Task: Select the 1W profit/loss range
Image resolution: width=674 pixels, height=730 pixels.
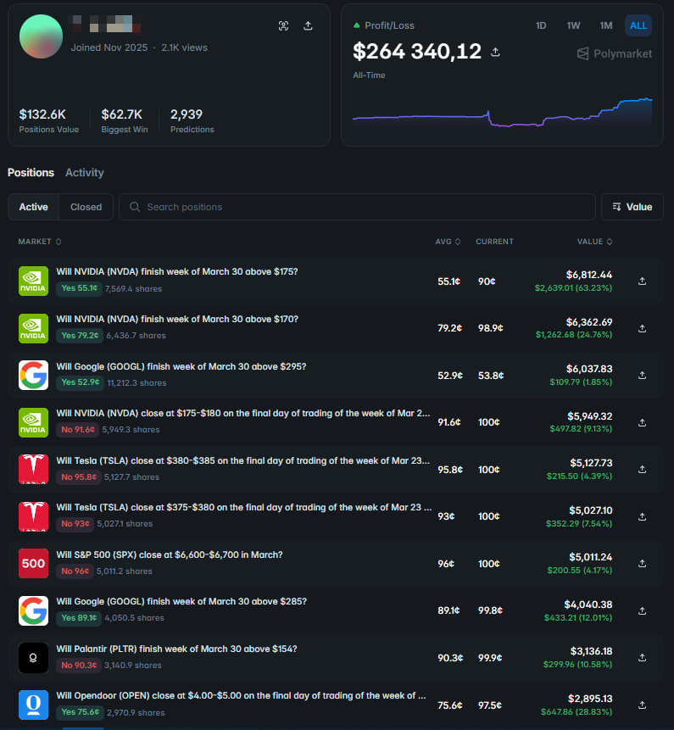Action: (x=573, y=25)
